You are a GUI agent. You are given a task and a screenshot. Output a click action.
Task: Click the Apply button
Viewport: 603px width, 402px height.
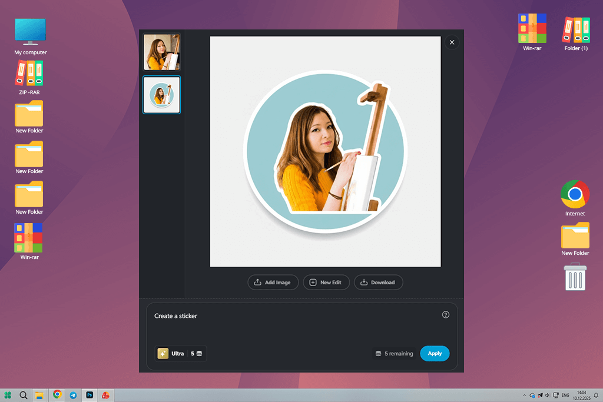(435, 354)
